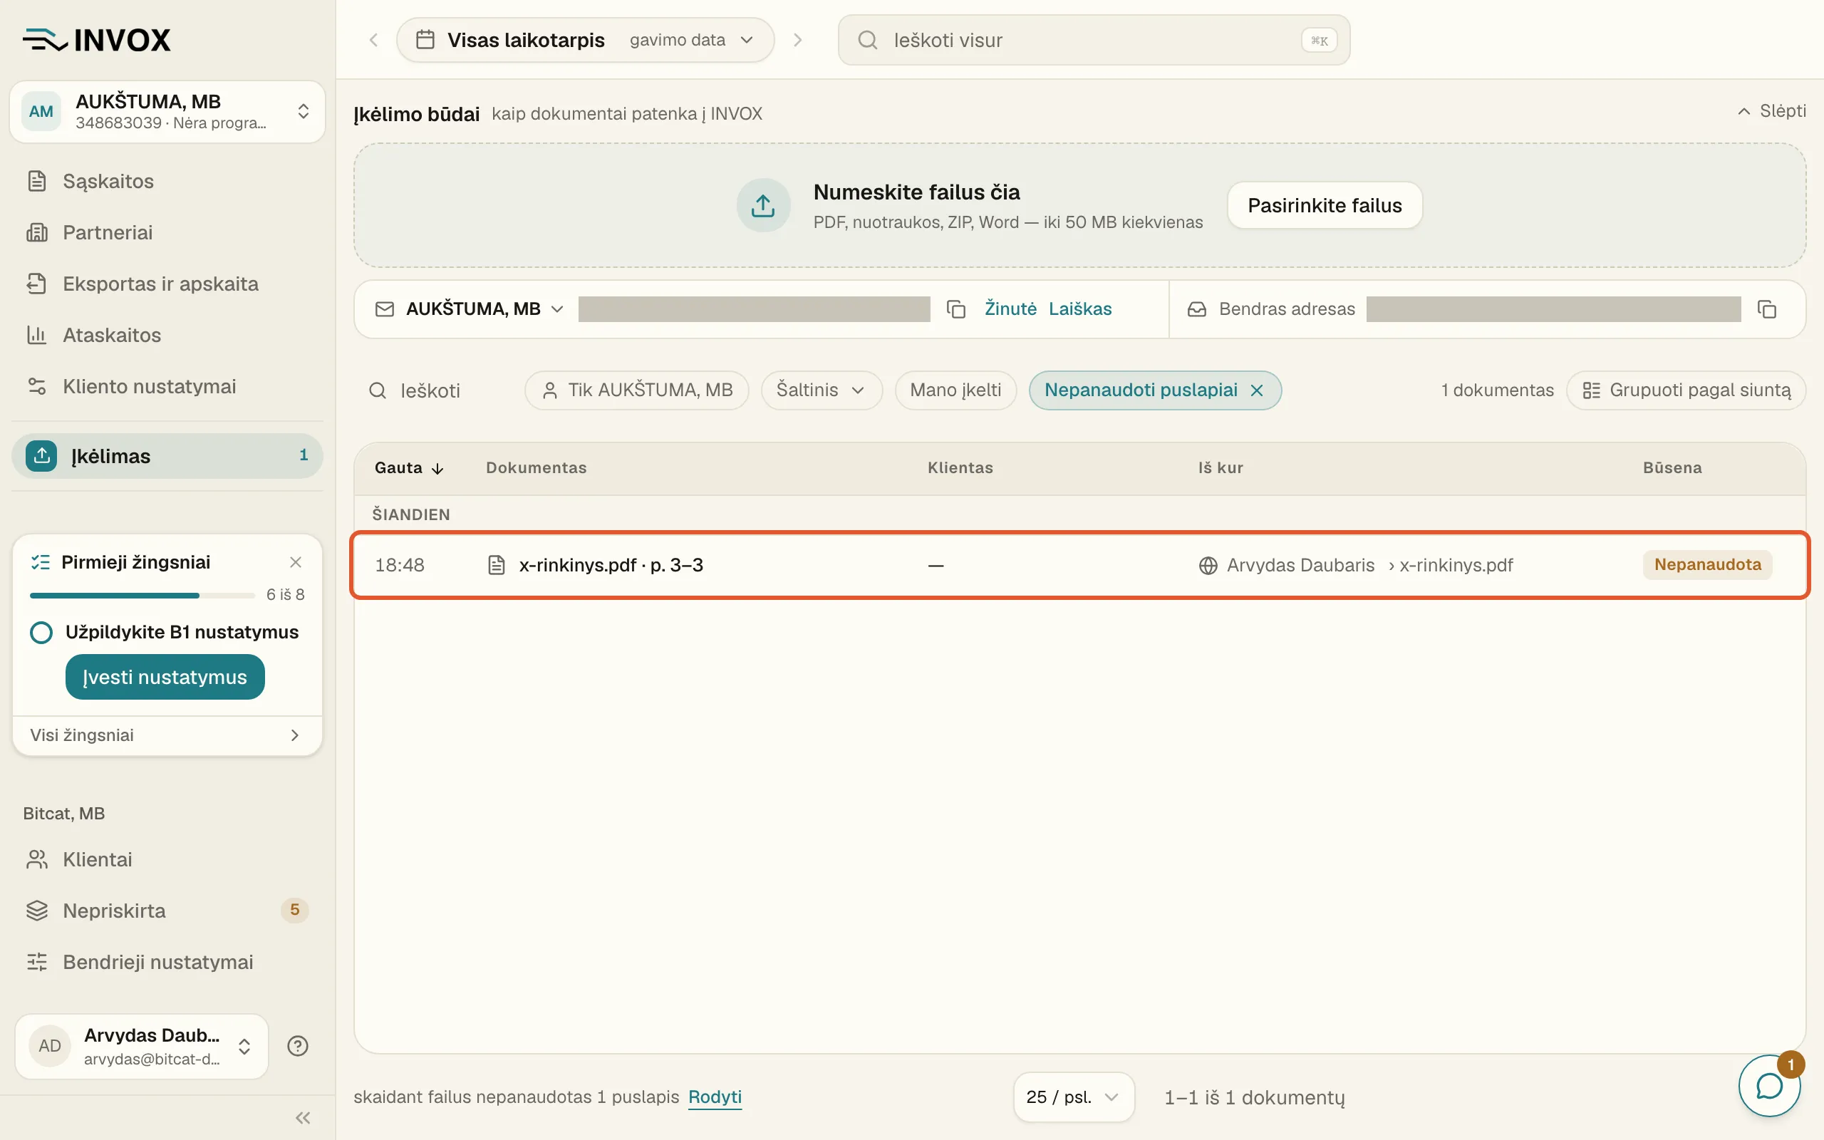Toggle the Mano įkelti filter

tap(955, 390)
